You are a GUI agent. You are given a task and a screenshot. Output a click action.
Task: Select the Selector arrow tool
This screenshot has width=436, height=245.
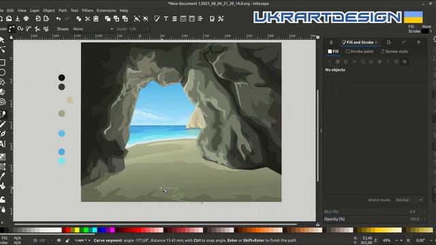(x=2, y=40)
